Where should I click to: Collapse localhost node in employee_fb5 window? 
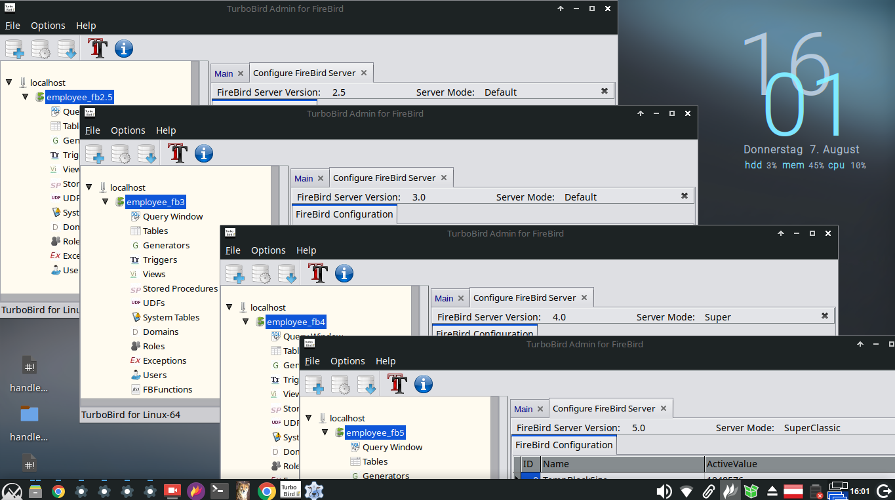[309, 418]
